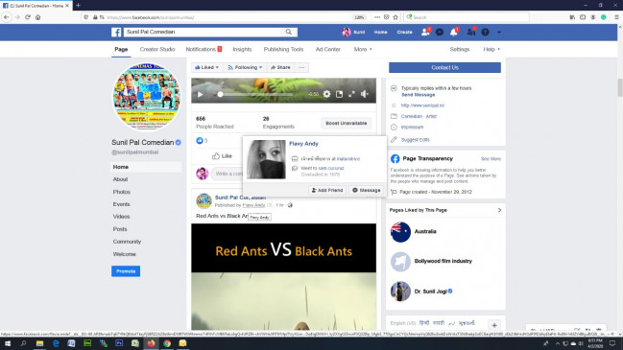Open Messenger icon in header
Viewport: 623px width, 350px height.
point(440,33)
